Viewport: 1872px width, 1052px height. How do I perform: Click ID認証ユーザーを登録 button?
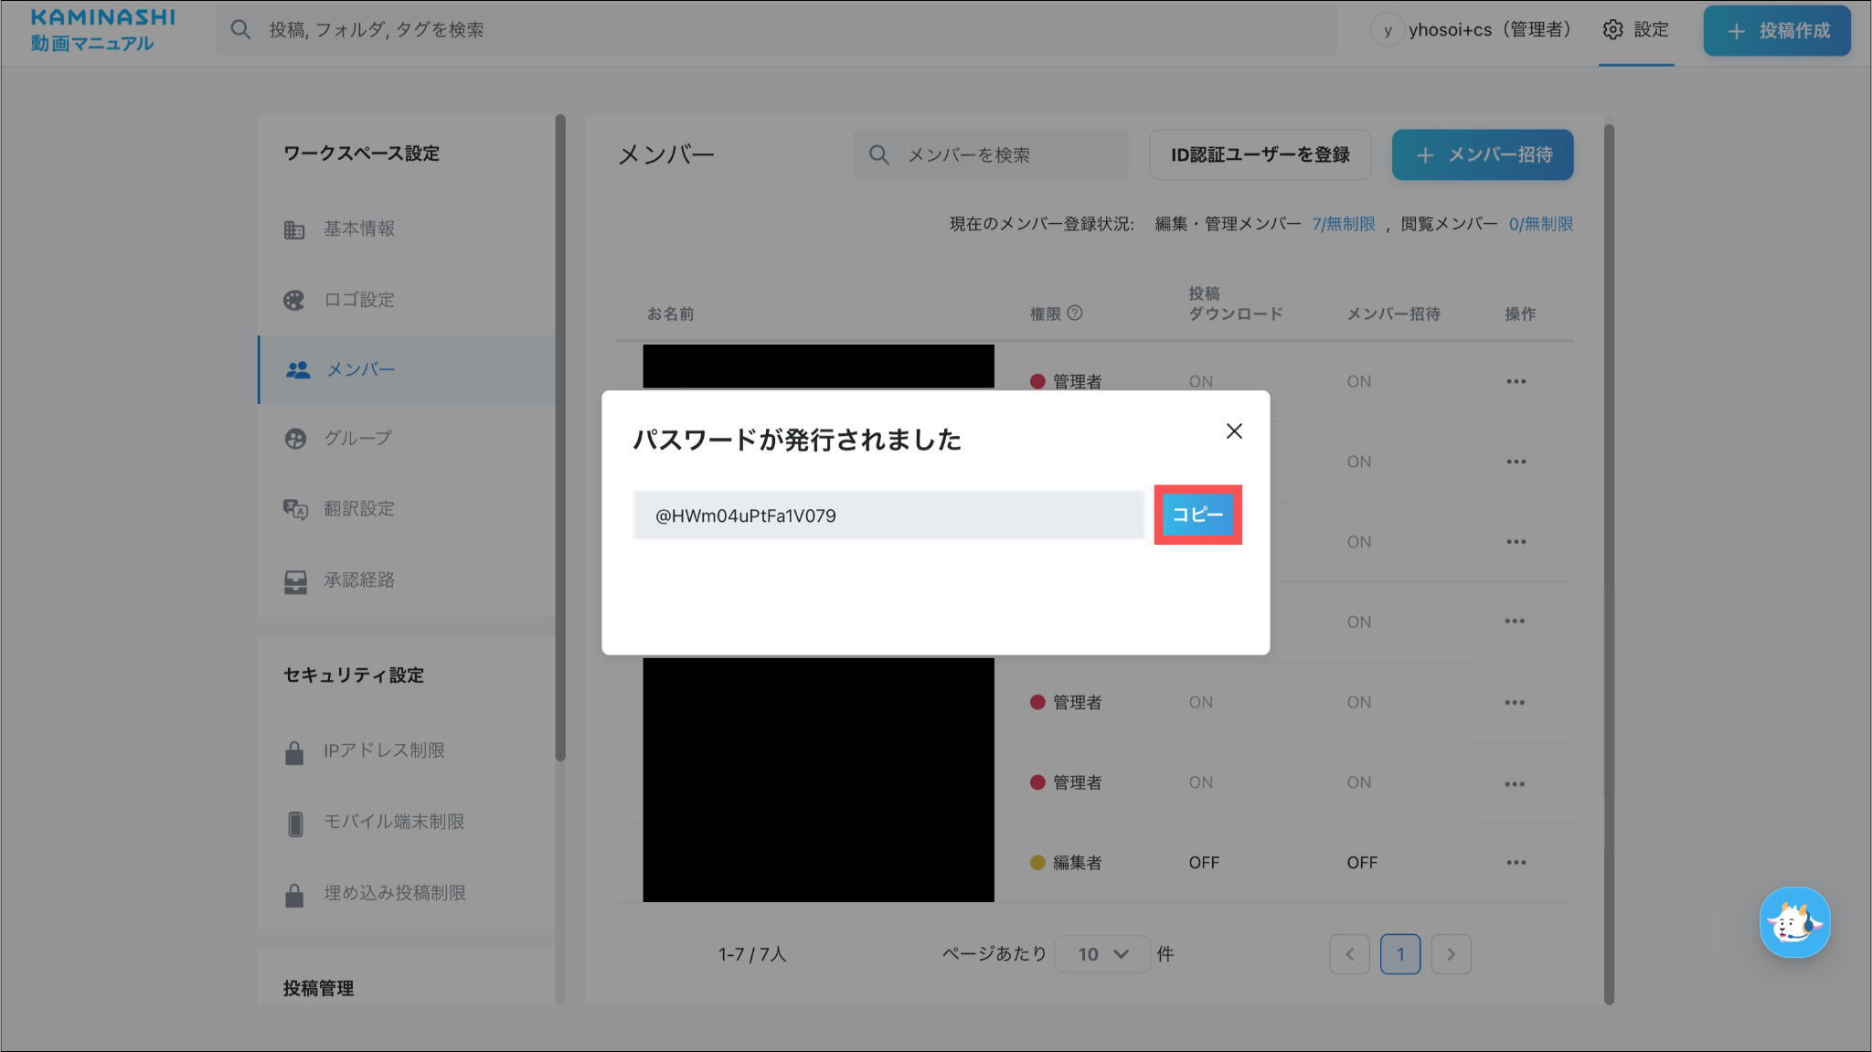tap(1260, 155)
